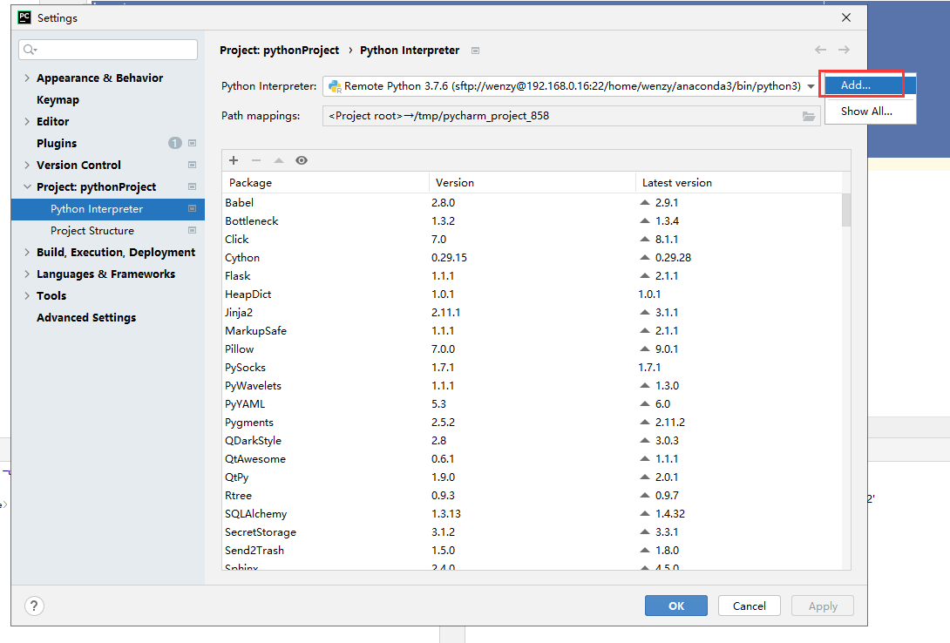Viewport: 950px width, 643px height.
Task: Click the Path mappings field
Action: pos(572,116)
